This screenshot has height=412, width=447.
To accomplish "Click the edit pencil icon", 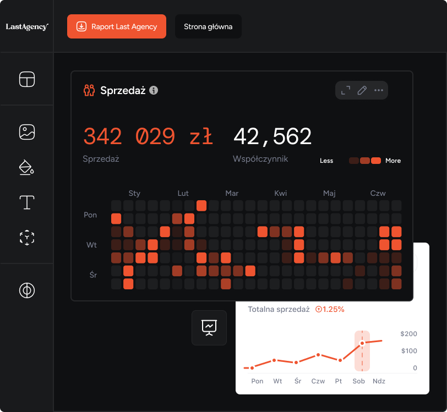I will click(362, 90).
